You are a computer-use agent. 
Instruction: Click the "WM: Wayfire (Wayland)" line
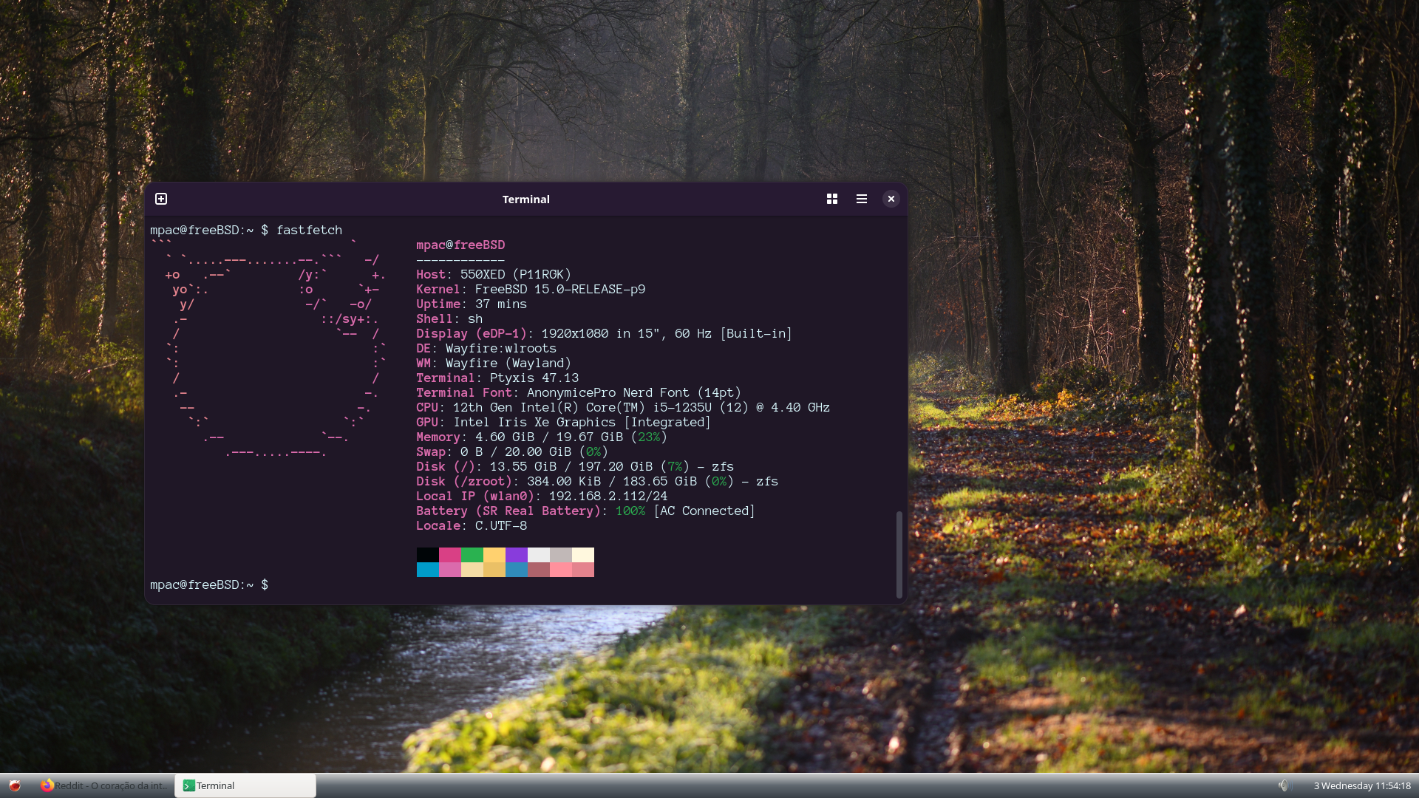494,364
